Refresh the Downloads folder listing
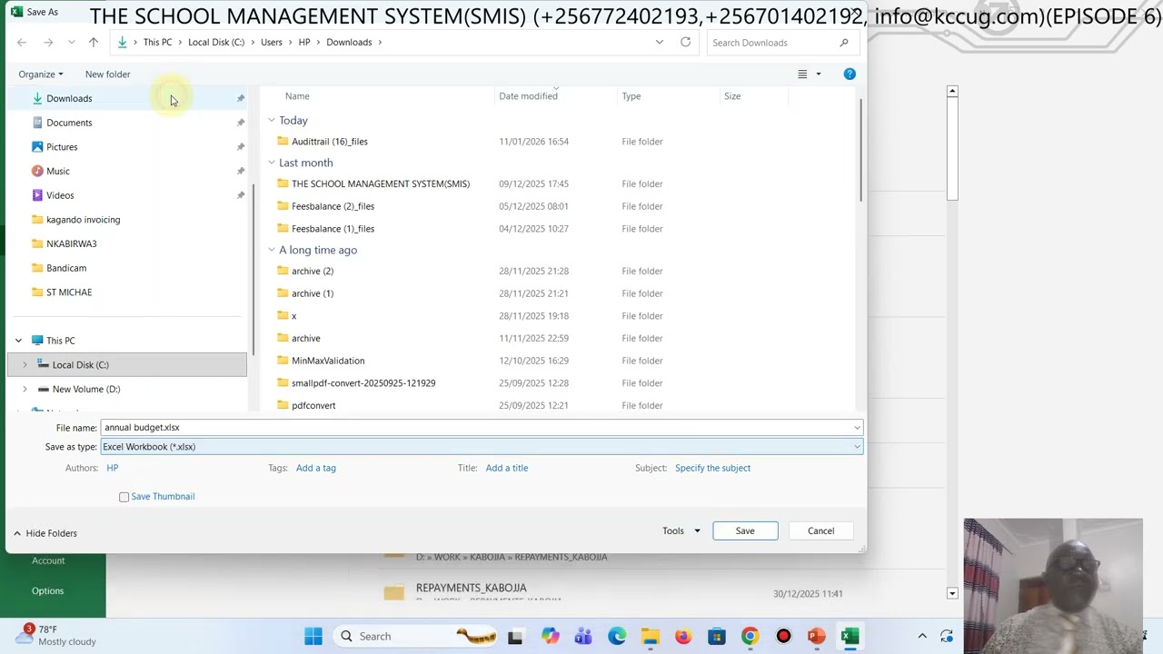The width and height of the screenshot is (1163, 654). (x=685, y=42)
